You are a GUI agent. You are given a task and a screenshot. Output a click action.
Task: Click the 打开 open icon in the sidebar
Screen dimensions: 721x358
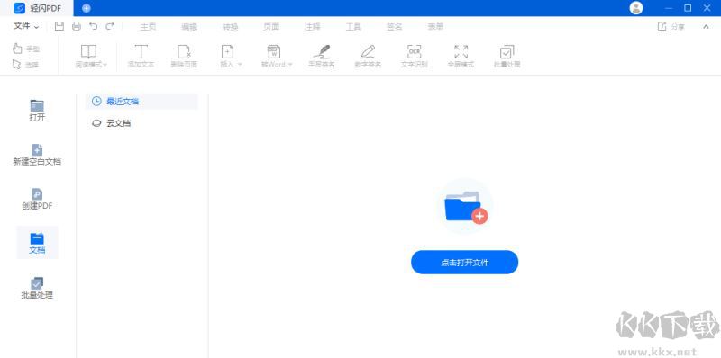(x=37, y=111)
